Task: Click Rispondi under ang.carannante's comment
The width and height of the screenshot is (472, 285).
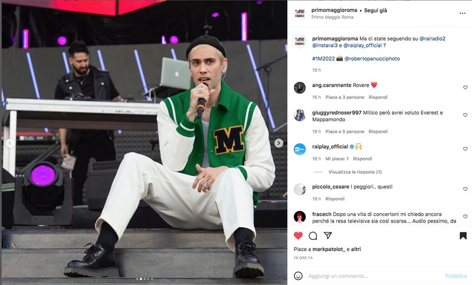Action: 378,97
